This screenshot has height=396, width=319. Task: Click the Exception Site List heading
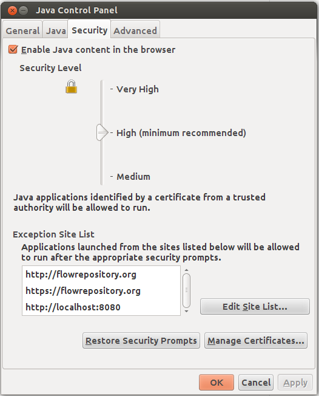53,234
